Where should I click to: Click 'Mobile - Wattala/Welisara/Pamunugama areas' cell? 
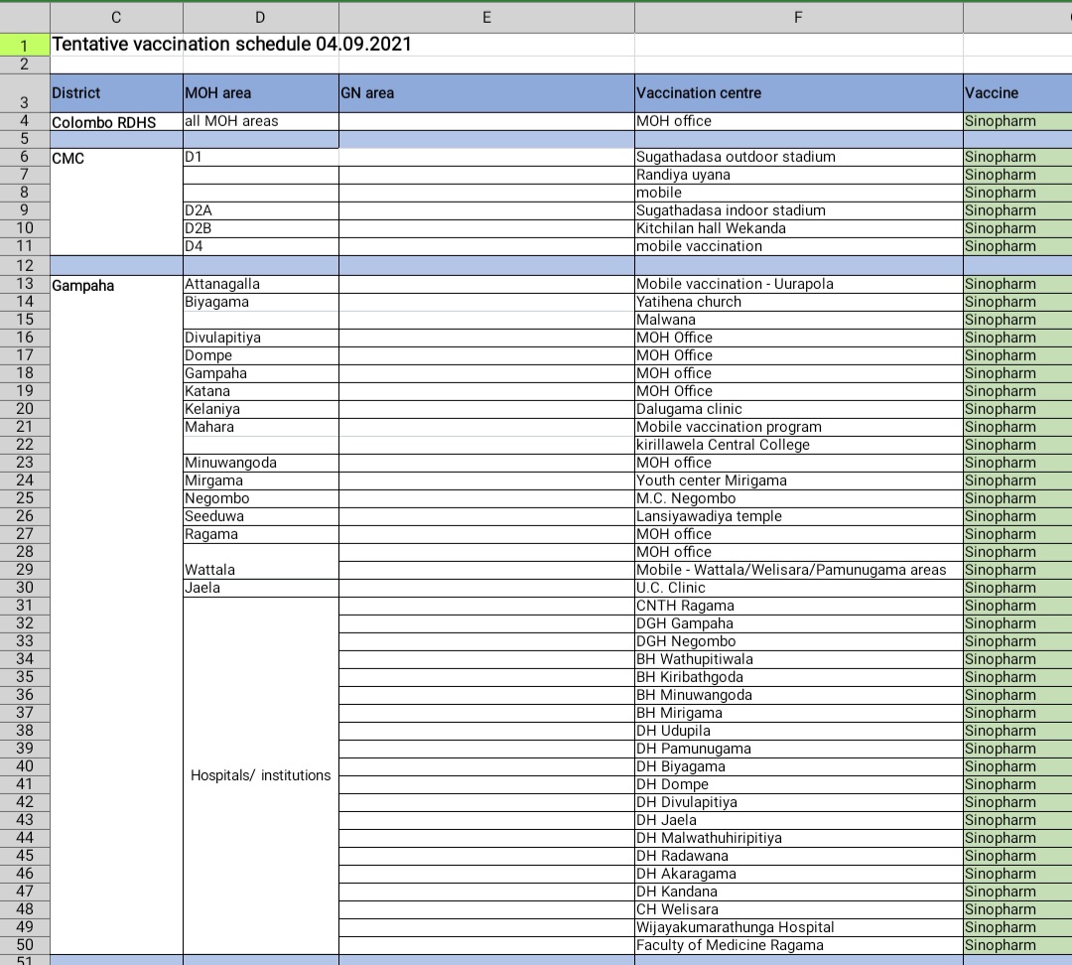(798, 571)
